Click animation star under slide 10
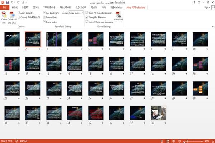The image size is (215, 143). click(207, 49)
